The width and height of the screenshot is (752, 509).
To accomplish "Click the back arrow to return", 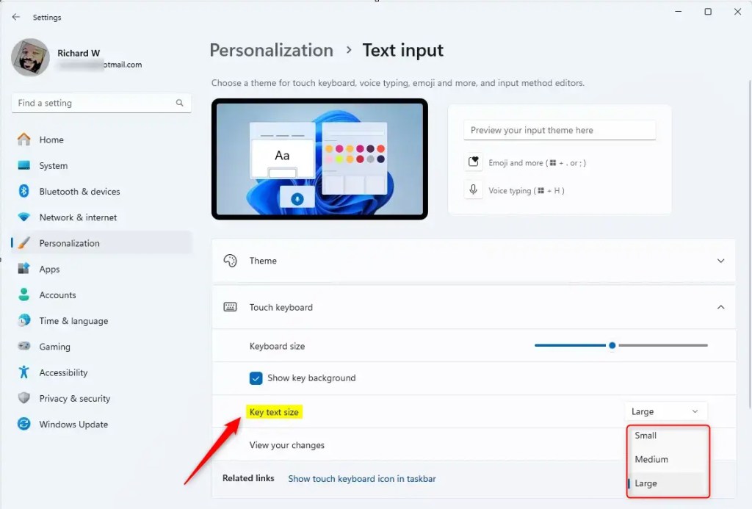I will 15,16.
